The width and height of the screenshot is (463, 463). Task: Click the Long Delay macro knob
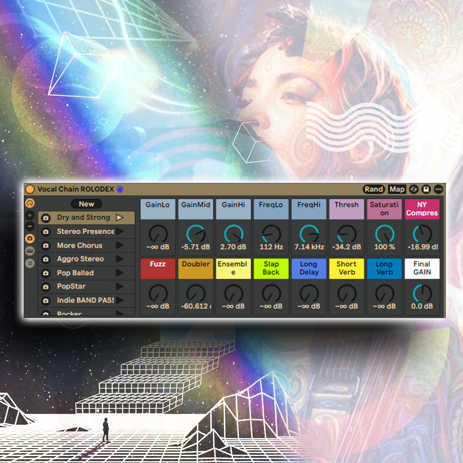coord(309,294)
